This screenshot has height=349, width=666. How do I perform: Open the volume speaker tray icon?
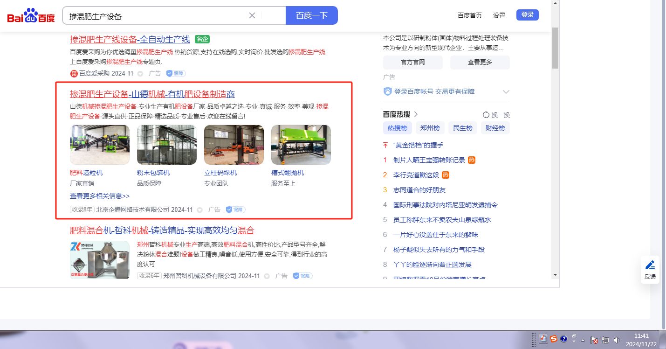click(x=617, y=340)
